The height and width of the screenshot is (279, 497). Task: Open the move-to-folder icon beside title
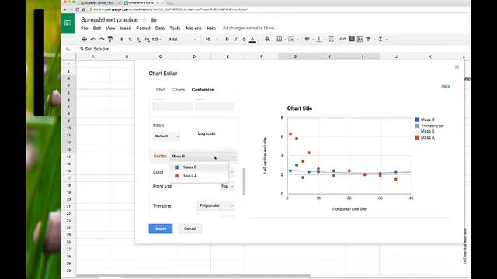(x=154, y=20)
